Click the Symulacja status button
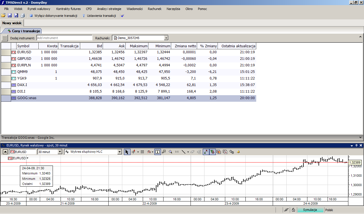Viewport: 364px width, 214px height. pos(311,210)
